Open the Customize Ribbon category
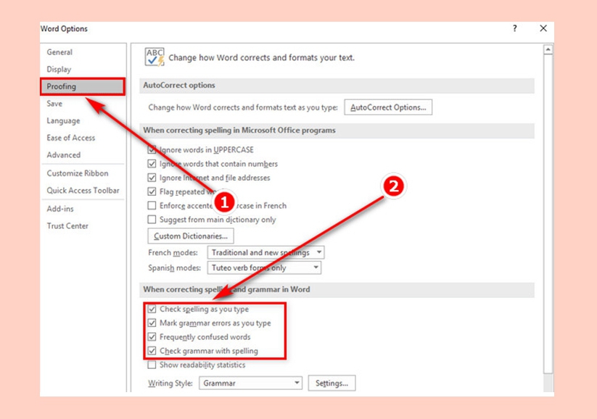This screenshot has width=597, height=419. click(x=78, y=173)
